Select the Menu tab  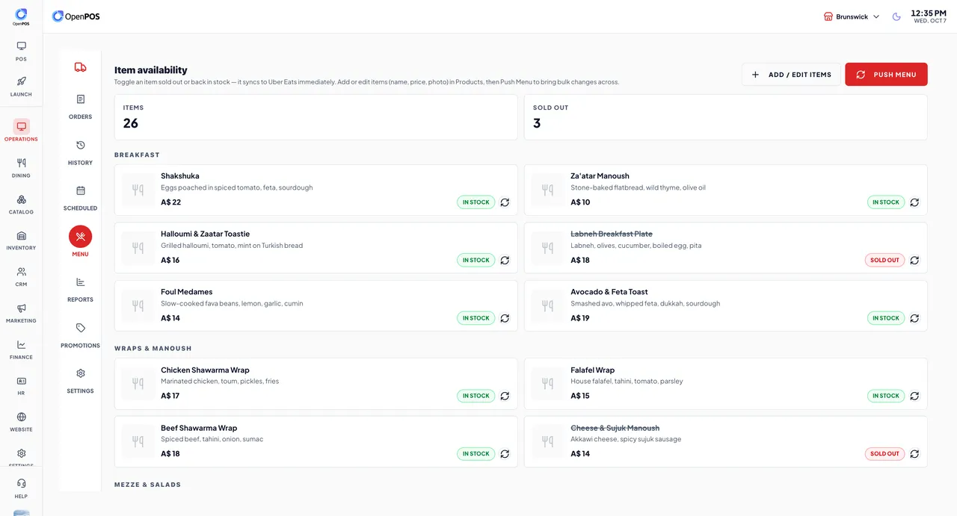pyautogui.click(x=81, y=242)
